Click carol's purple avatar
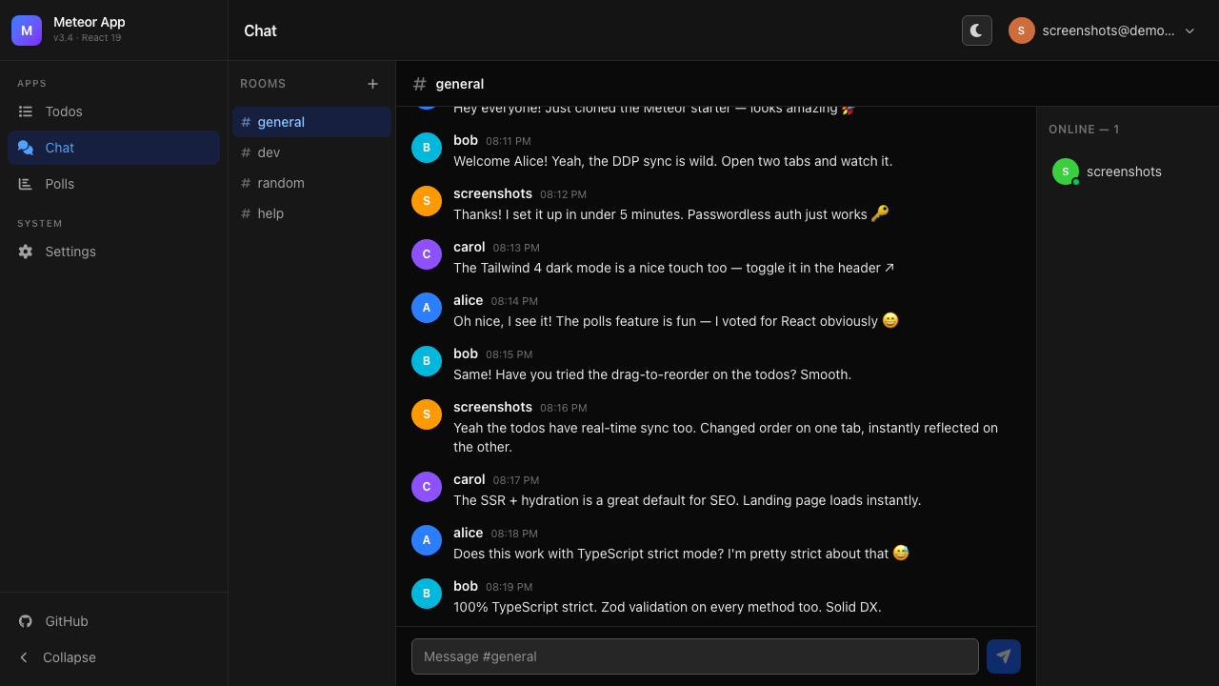Viewport: 1219px width, 686px height. coord(426,254)
